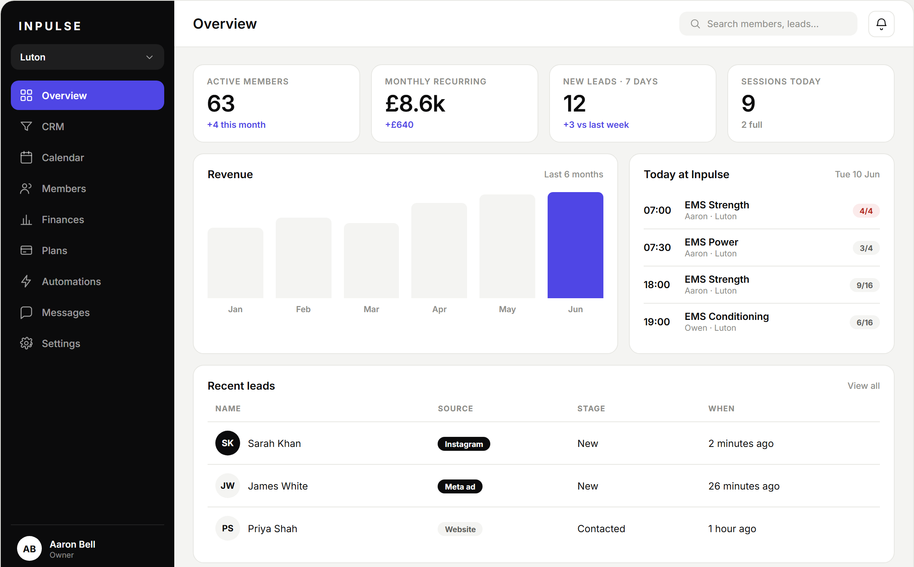Image resolution: width=914 pixels, height=567 pixels.
Task: Click the Meta ad source badge
Action: (460, 486)
